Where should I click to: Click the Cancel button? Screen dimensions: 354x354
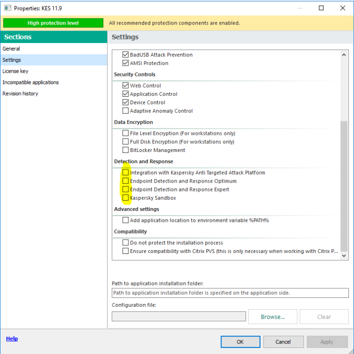pos(283,342)
